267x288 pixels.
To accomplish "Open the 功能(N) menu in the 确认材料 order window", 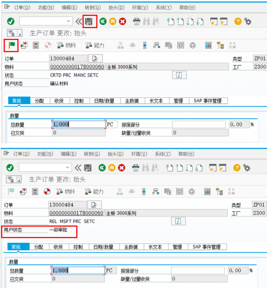I will pos(46,7).
